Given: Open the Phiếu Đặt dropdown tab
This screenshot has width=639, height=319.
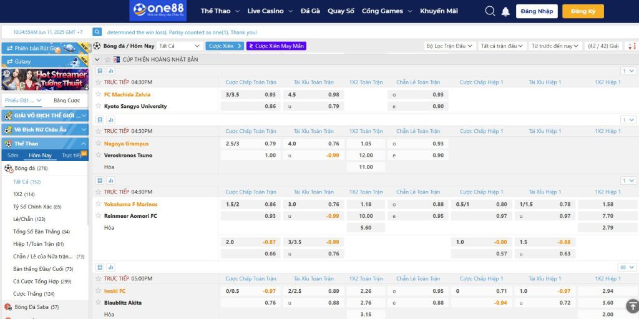Looking at the screenshot, I should 23,101.
